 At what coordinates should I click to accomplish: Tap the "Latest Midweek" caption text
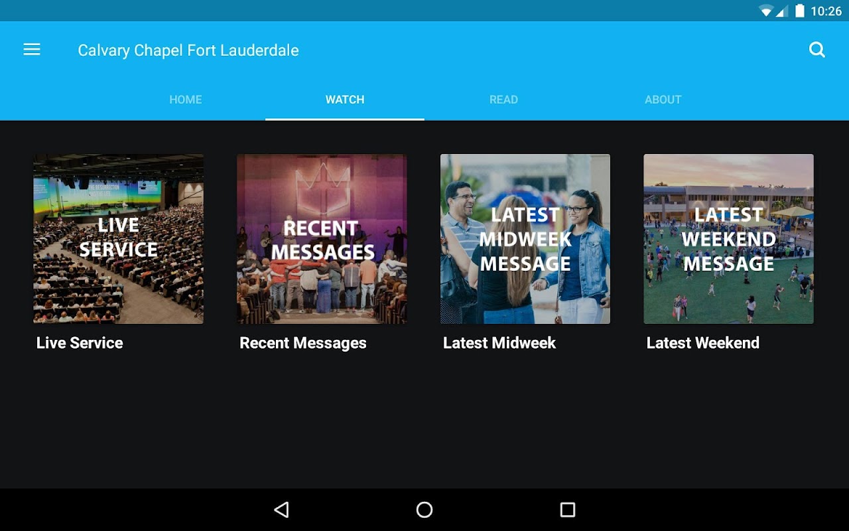coord(499,343)
